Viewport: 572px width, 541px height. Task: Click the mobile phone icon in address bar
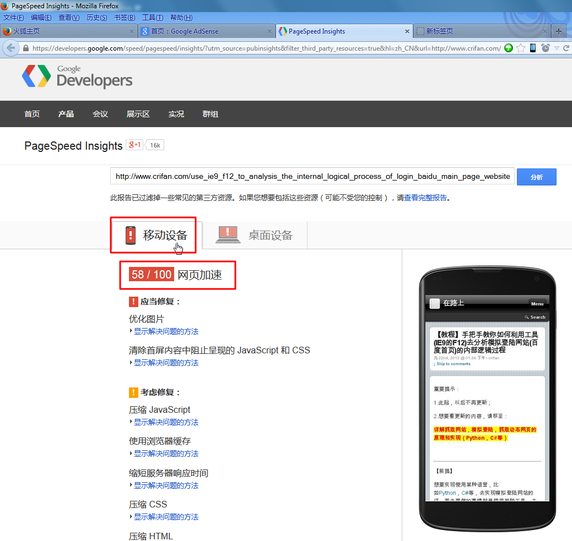click(533, 48)
